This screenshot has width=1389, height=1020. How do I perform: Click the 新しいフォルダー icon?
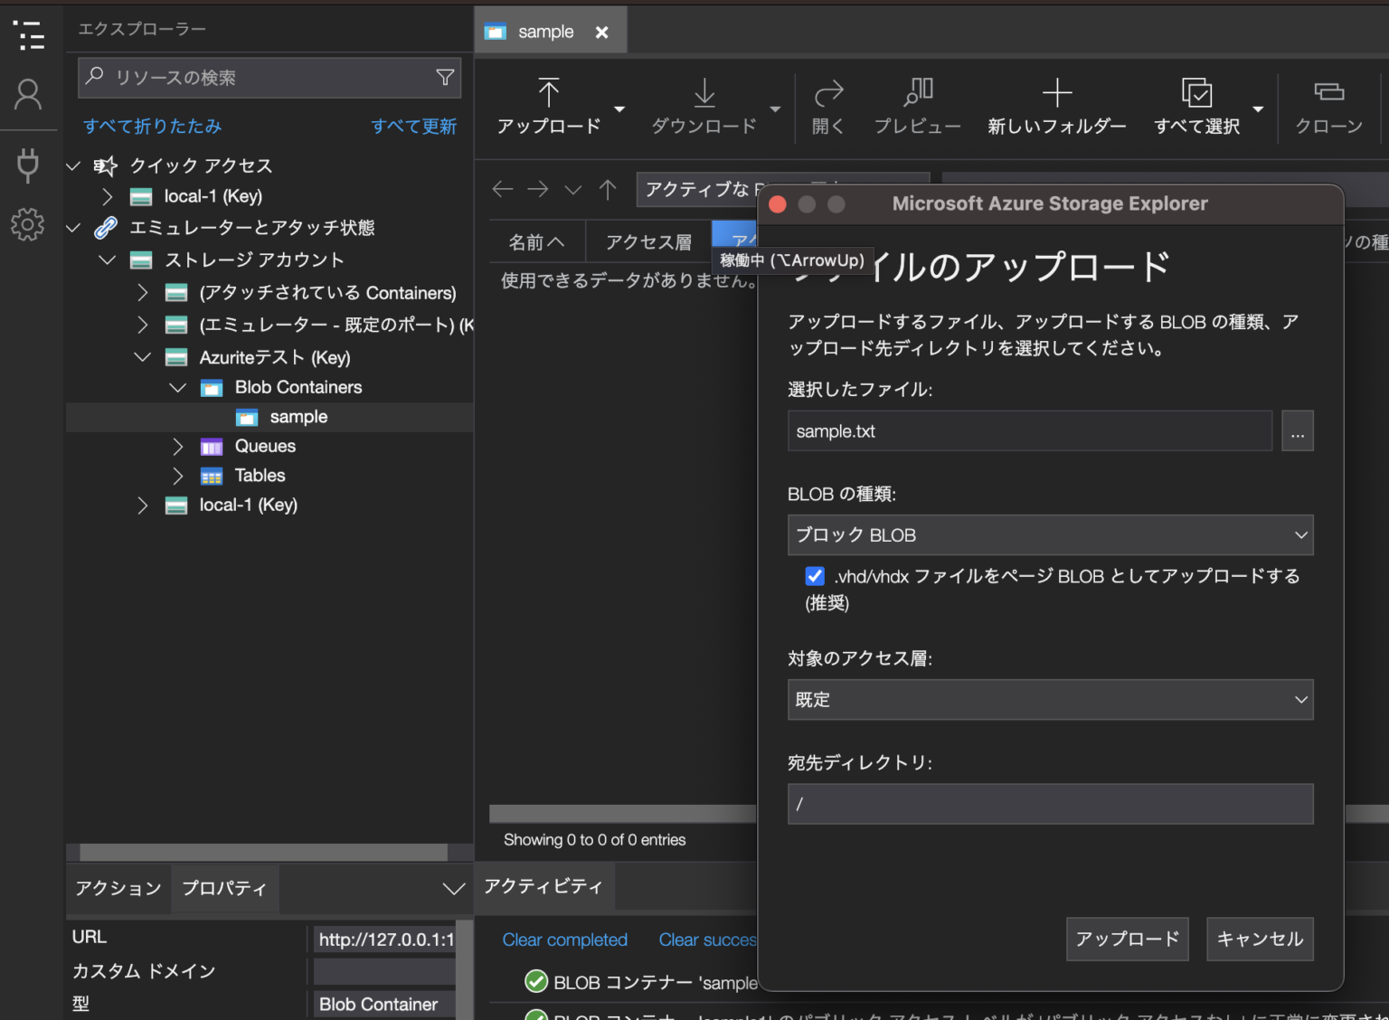[x=1056, y=106]
